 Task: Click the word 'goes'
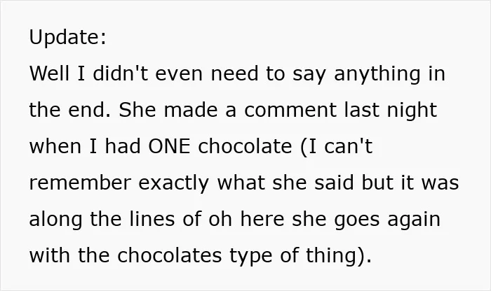click(357, 220)
